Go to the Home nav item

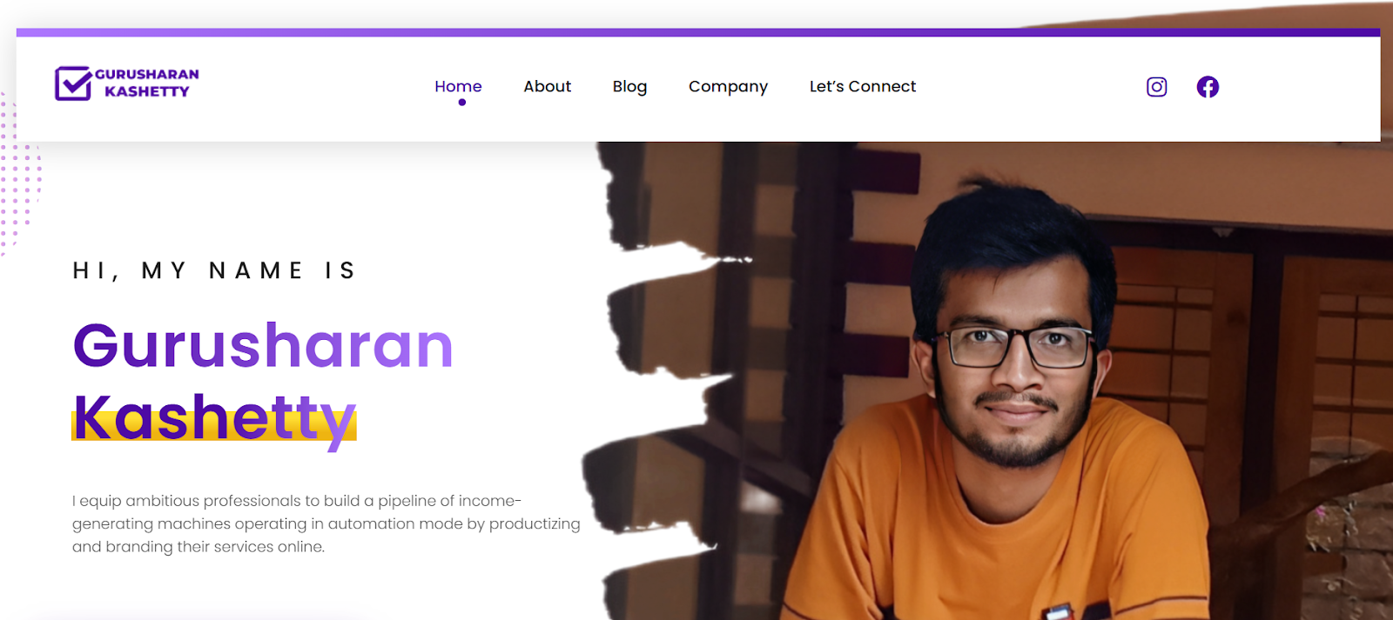click(x=458, y=86)
